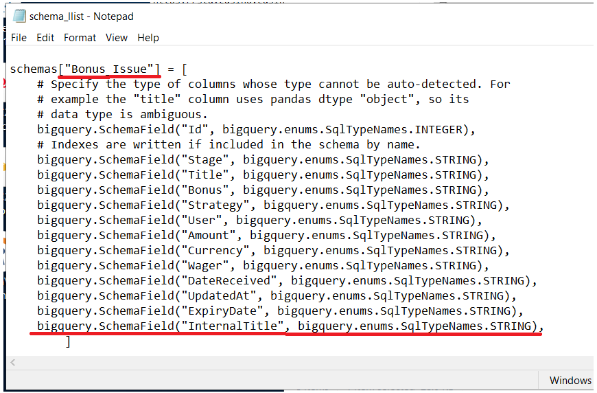This screenshot has height=393, width=597.
Task: Click the comment starting "# Specify the type"
Action: click(273, 85)
